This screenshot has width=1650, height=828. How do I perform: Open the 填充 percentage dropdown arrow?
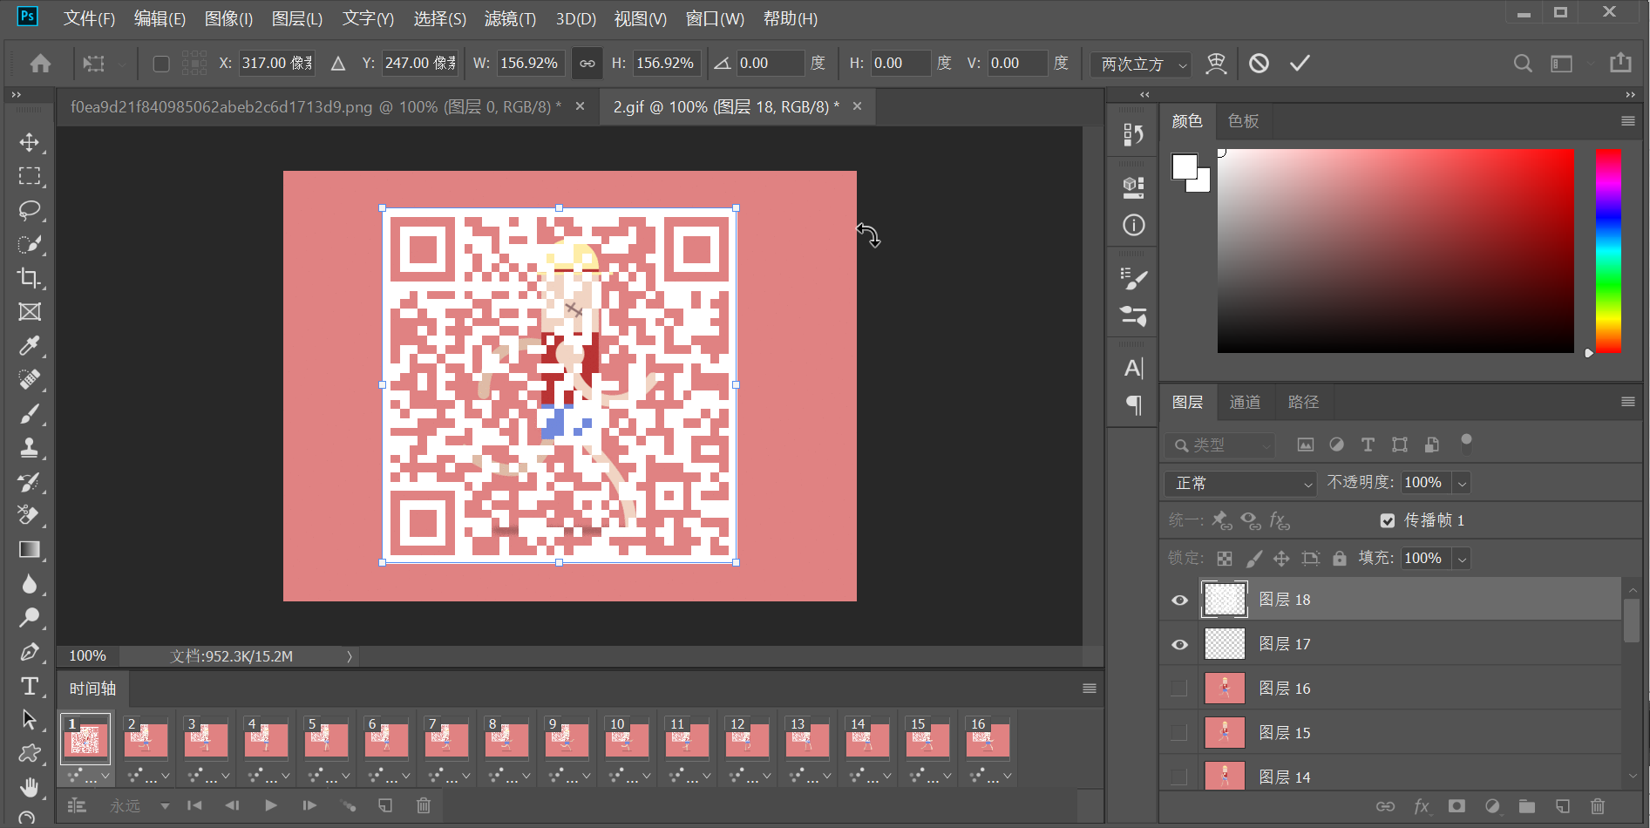point(1463,559)
